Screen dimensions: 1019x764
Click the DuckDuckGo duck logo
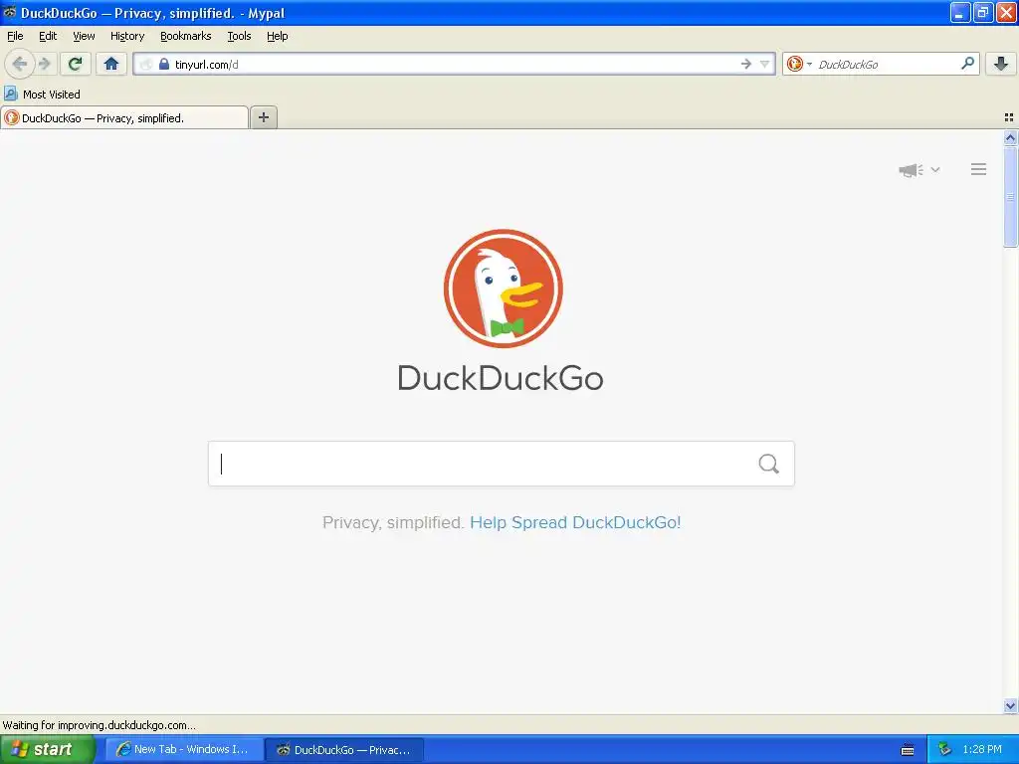click(x=503, y=288)
